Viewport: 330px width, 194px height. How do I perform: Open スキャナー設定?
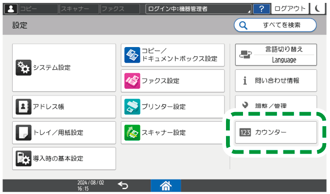[173, 132]
